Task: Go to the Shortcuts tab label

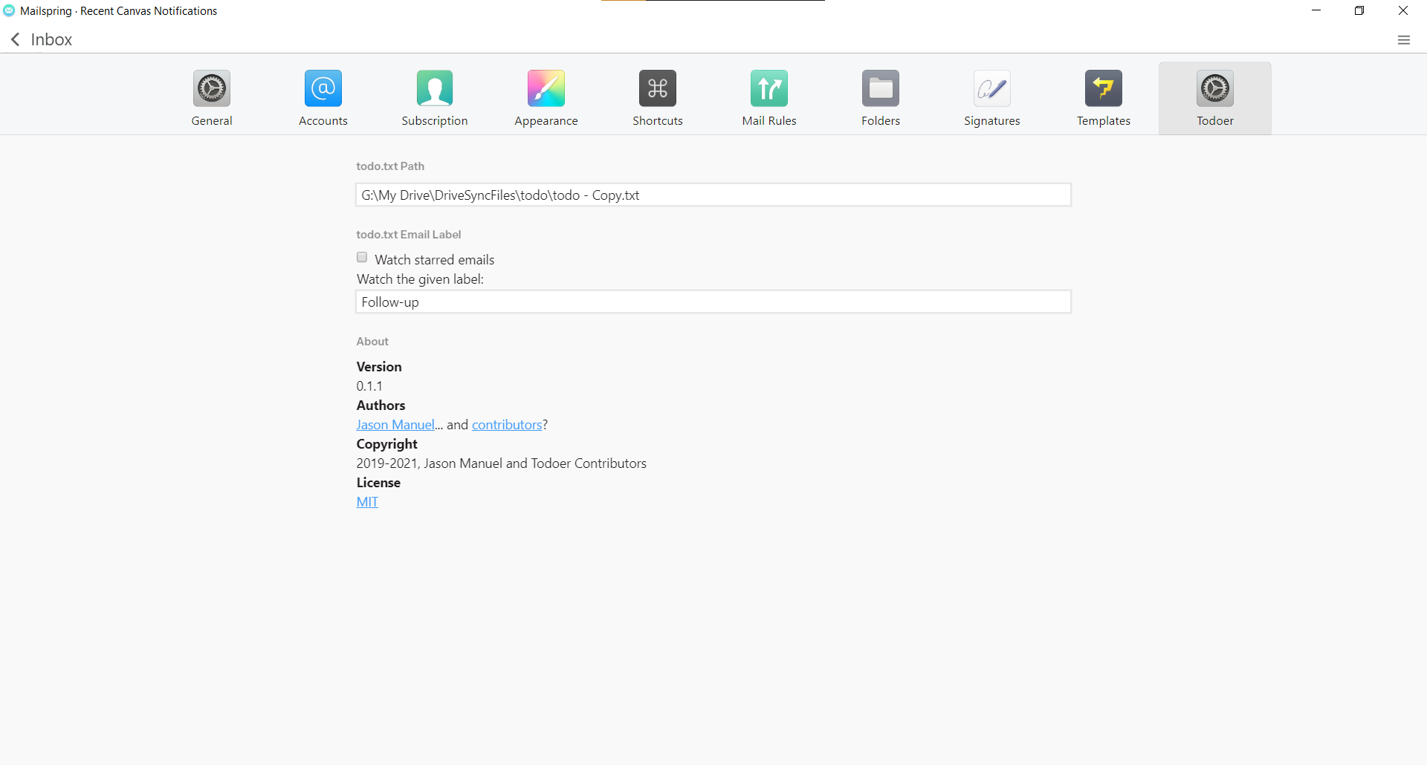Action: click(658, 120)
